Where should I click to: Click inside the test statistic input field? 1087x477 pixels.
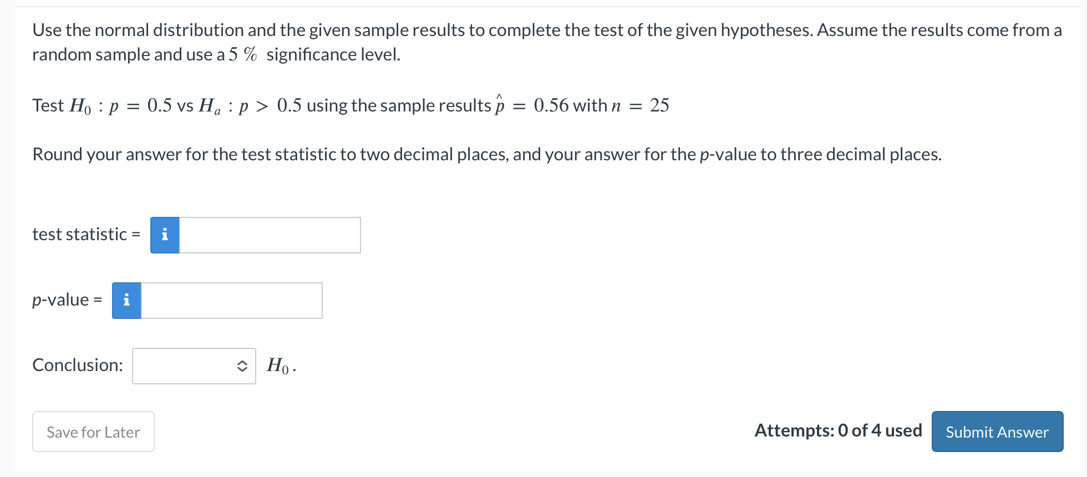click(x=269, y=235)
